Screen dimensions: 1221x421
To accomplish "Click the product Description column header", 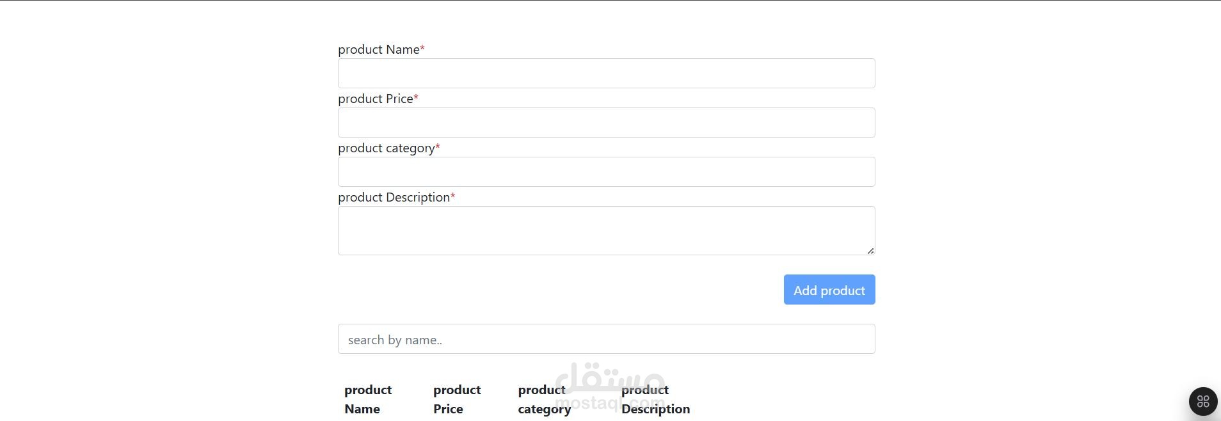I will click(x=655, y=399).
